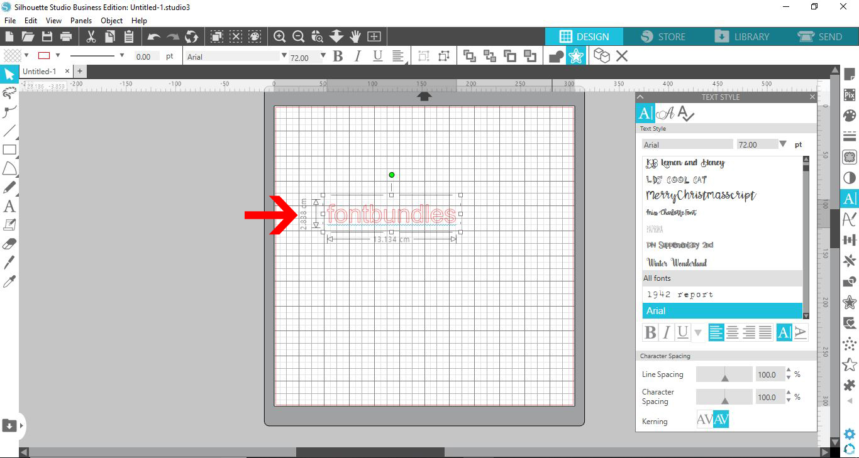Screen dimensions: 859x458
Task: Open the Line Style panel icon
Action: (x=850, y=136)
